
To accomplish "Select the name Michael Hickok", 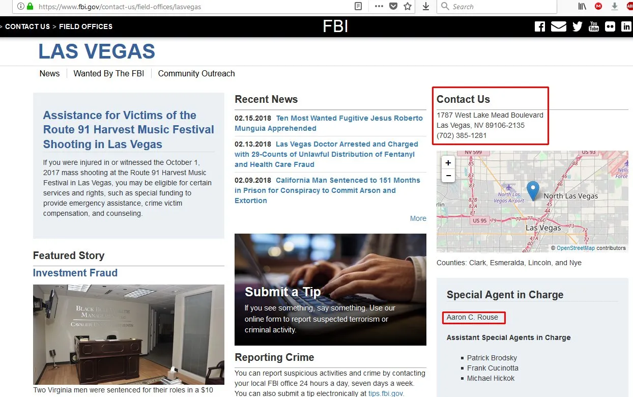I will [491, 378].
